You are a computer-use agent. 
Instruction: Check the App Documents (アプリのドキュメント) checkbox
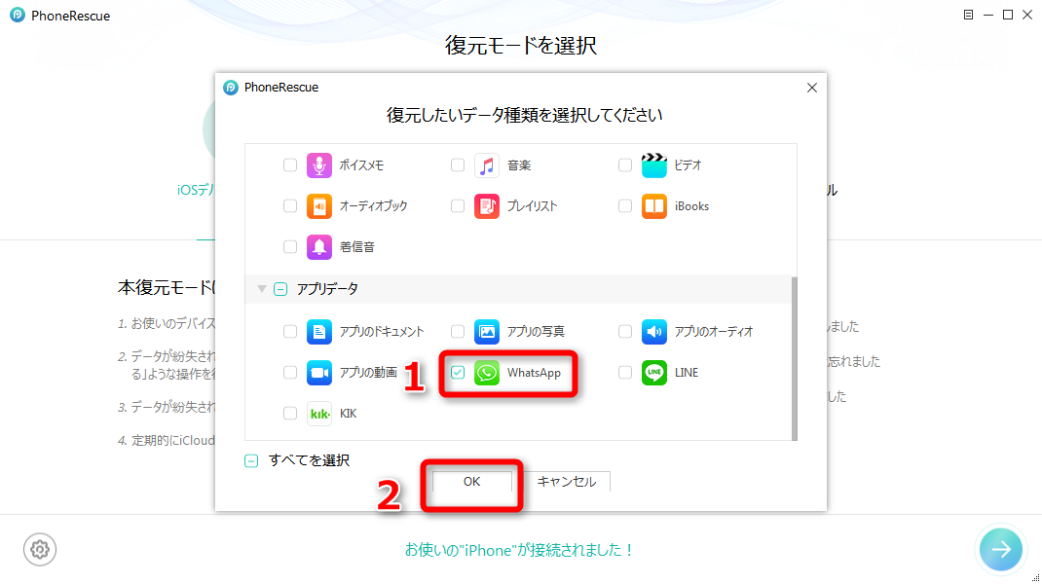290,331
